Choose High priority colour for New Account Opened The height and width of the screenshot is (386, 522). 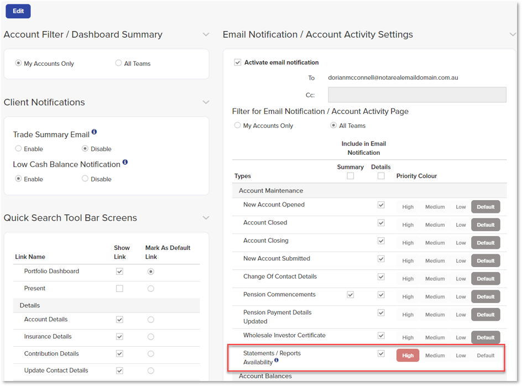[408, 206]
